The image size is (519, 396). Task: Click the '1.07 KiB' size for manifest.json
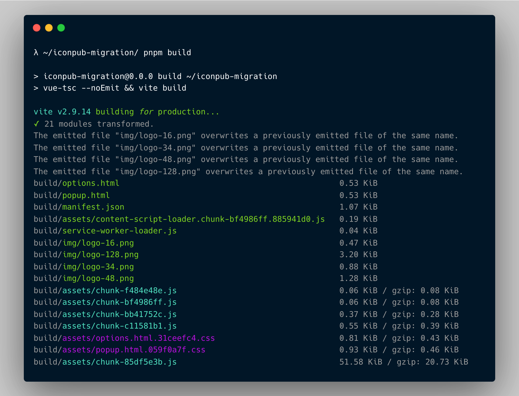358,207
